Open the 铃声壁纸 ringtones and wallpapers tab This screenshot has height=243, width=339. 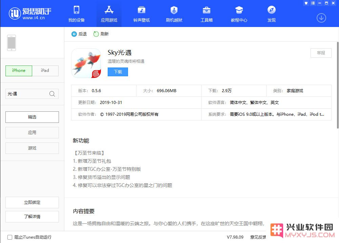point(142,14)
